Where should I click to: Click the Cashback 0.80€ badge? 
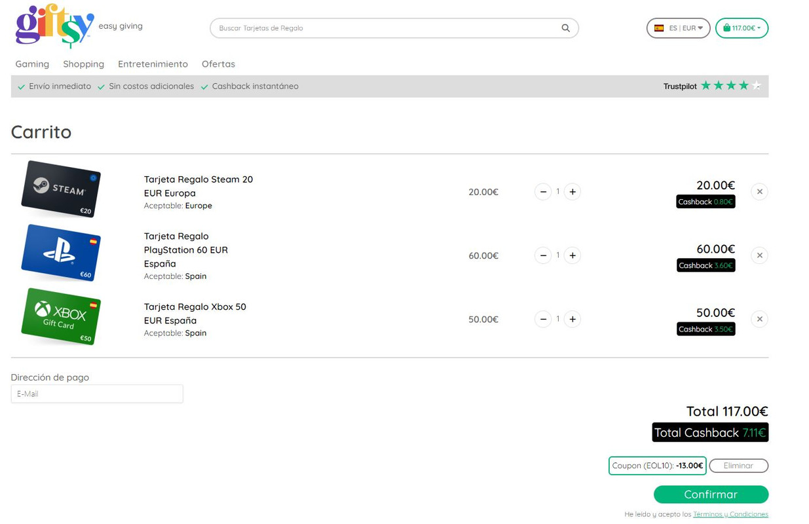point(706,202)
